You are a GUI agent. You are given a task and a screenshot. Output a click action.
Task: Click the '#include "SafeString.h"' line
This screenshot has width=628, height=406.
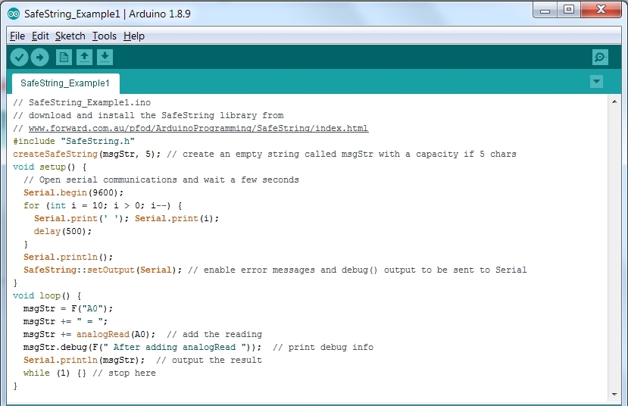[x=73, y=142]
